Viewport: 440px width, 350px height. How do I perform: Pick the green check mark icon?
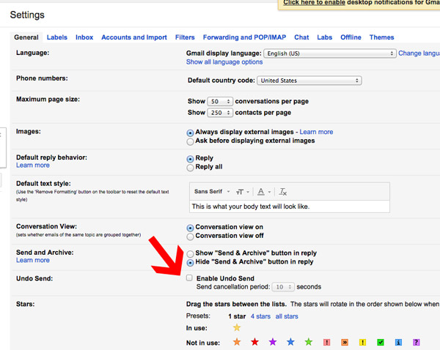pos(381,342)
